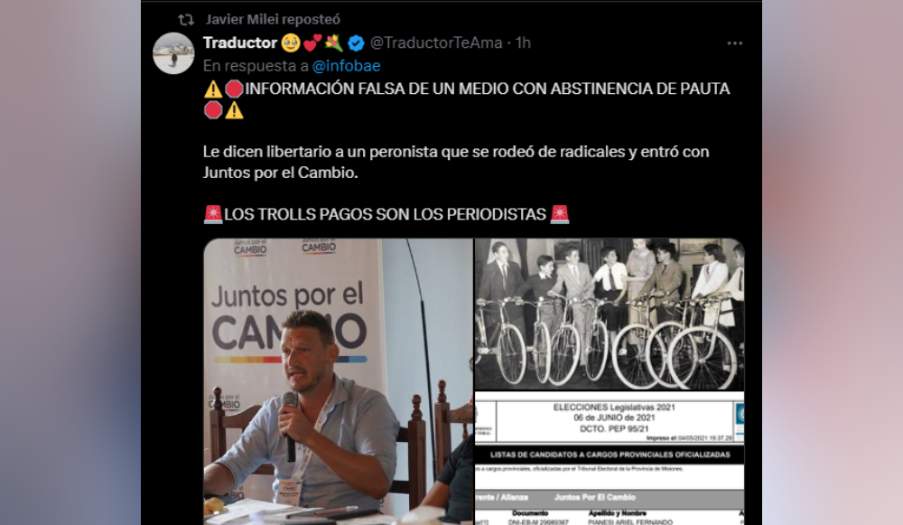The height and width of the screenshot is (525, 903).
Task: Click the tweet text about Juntos por el Cambio
Action: [x=455, y=162]
